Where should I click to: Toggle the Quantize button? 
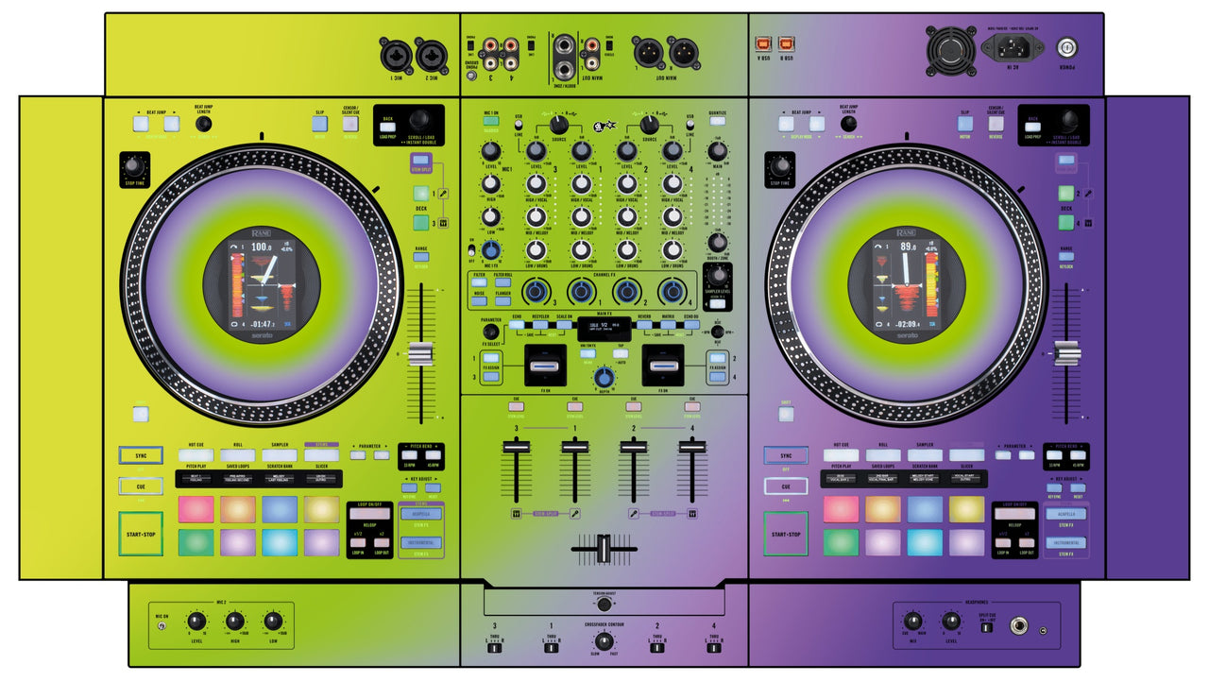[717, 121]
